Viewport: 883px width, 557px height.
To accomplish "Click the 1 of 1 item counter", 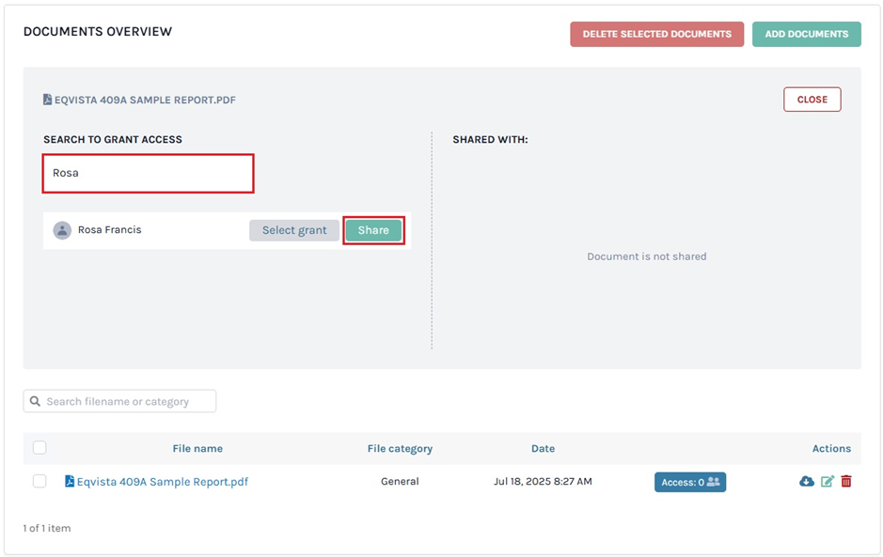I will coord(47,528).
